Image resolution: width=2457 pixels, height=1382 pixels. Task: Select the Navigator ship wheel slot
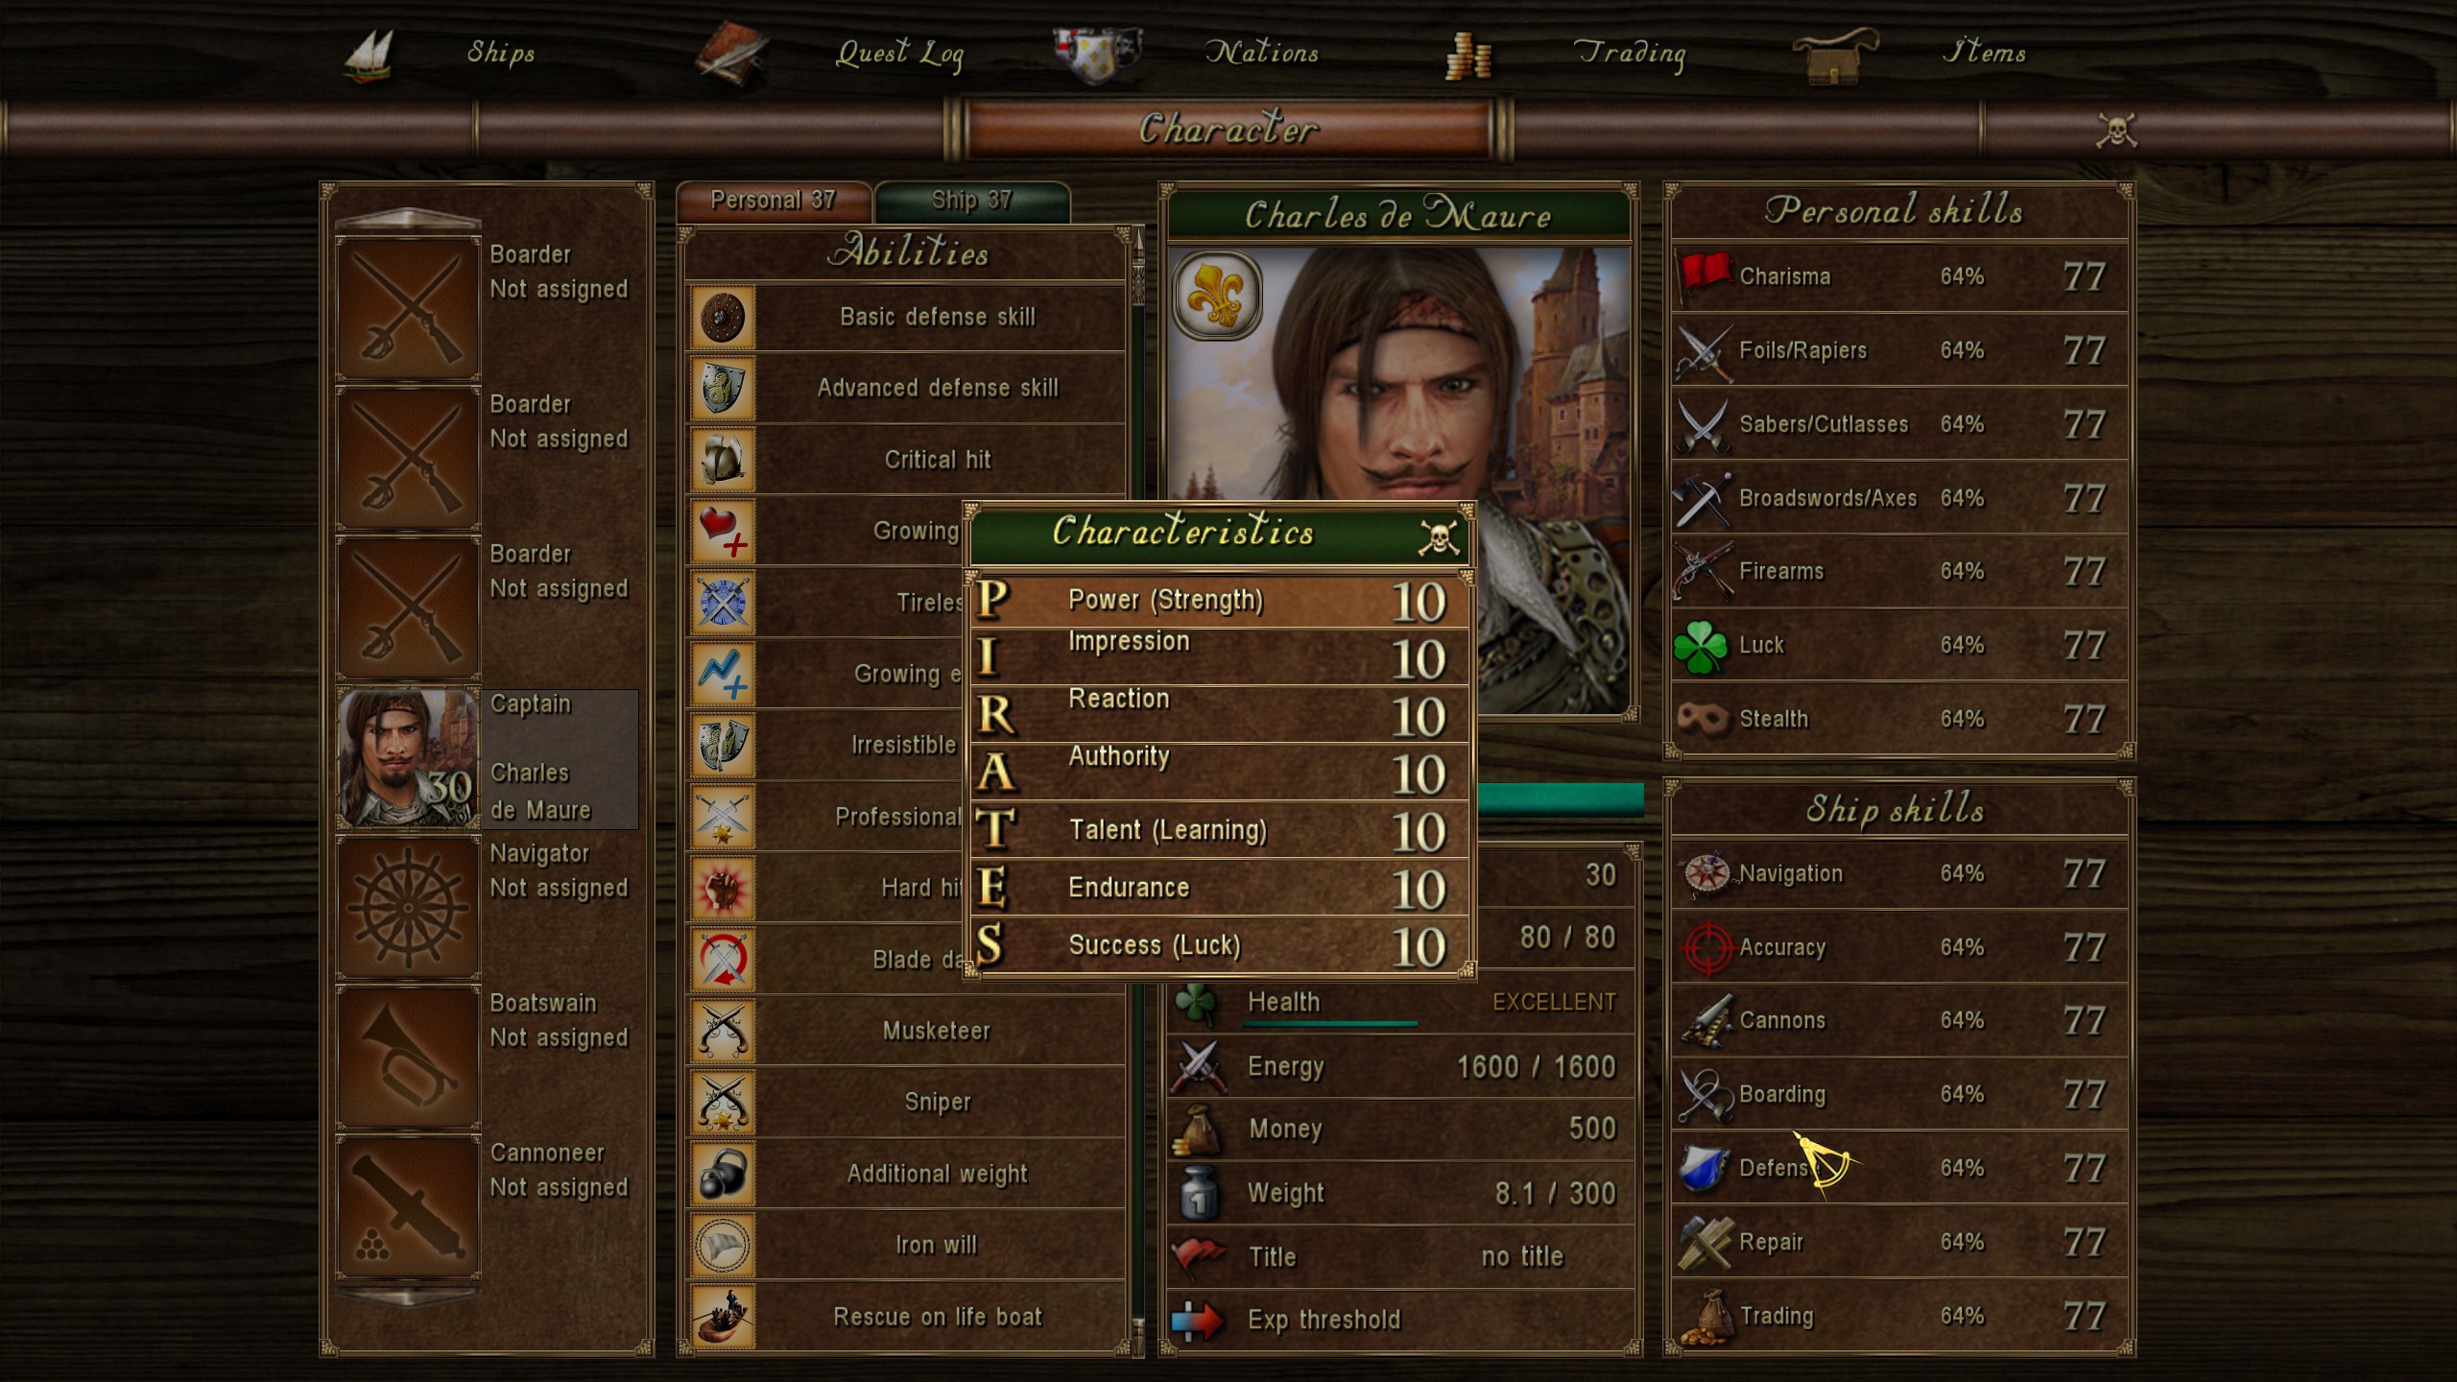(x=408, y=908)
